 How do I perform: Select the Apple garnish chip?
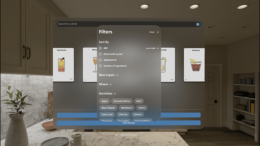tap(104, 101)
